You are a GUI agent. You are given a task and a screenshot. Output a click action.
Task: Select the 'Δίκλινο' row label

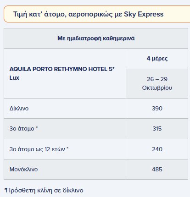(x=19, y=109)
